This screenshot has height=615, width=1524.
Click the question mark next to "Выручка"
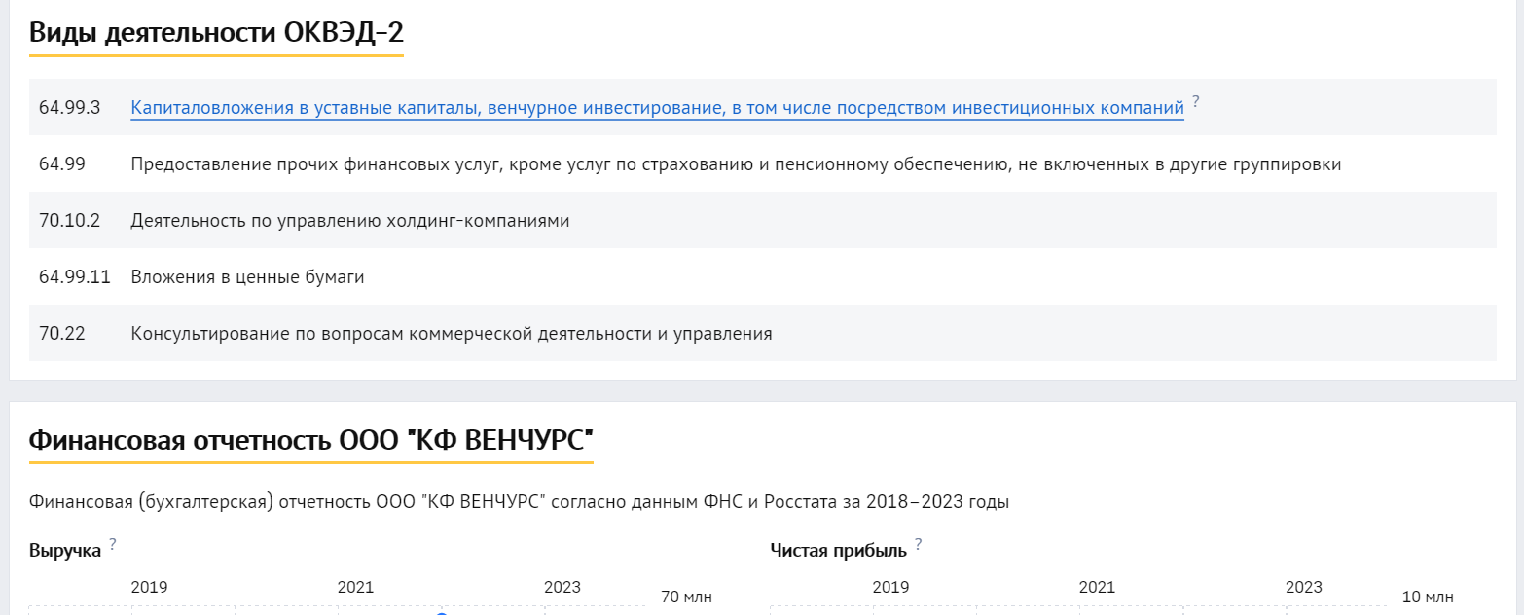pos(113,544)
